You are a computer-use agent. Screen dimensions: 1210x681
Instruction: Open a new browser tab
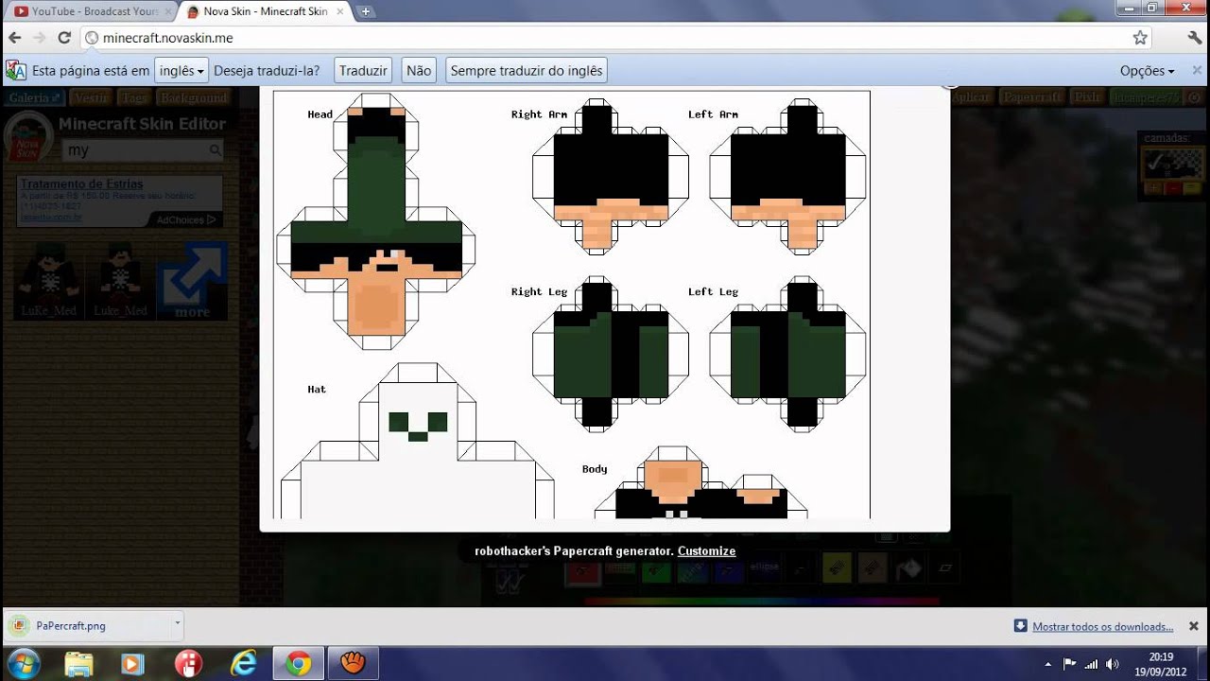(x=366, y=11)
